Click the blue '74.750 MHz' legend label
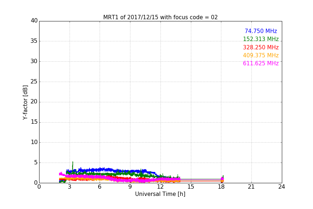The width and height of the screenshot is (313, 209). [261, 31]
